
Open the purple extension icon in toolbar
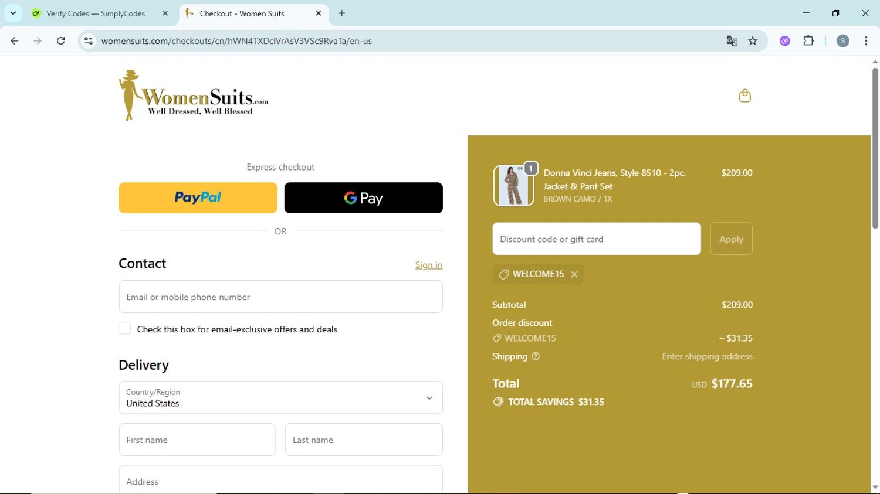coord(785,41)
